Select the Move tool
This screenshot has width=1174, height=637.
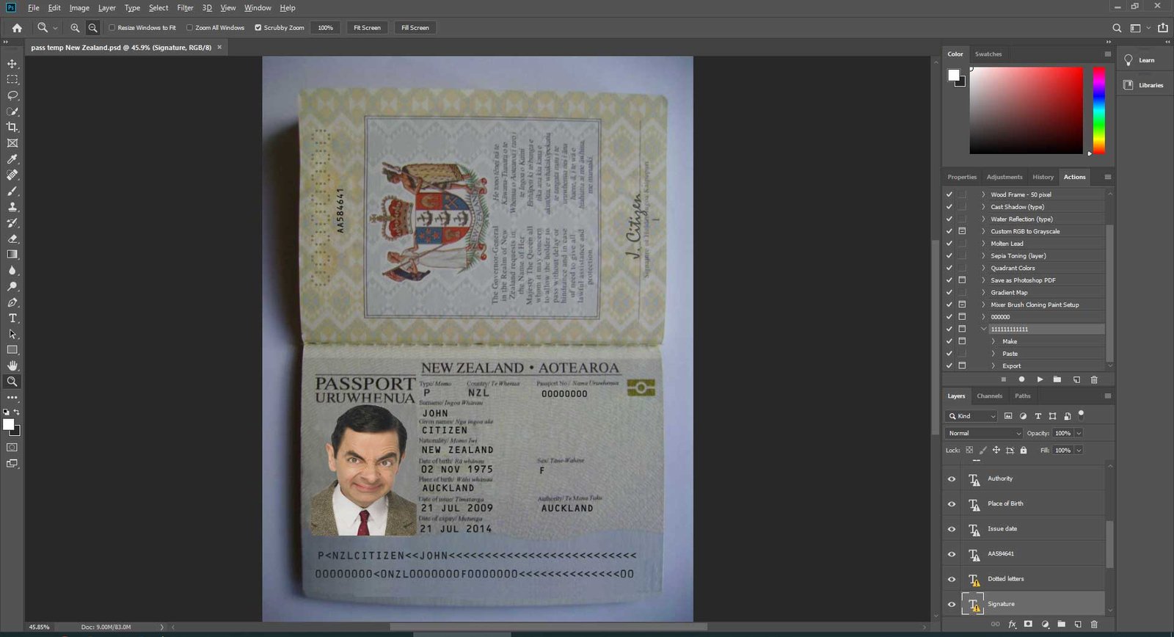[12, 64]
